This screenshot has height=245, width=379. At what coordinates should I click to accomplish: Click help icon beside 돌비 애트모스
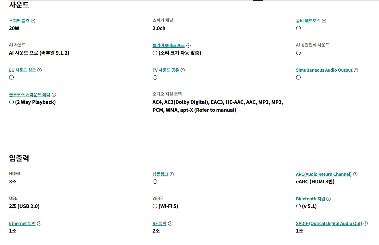324,21
